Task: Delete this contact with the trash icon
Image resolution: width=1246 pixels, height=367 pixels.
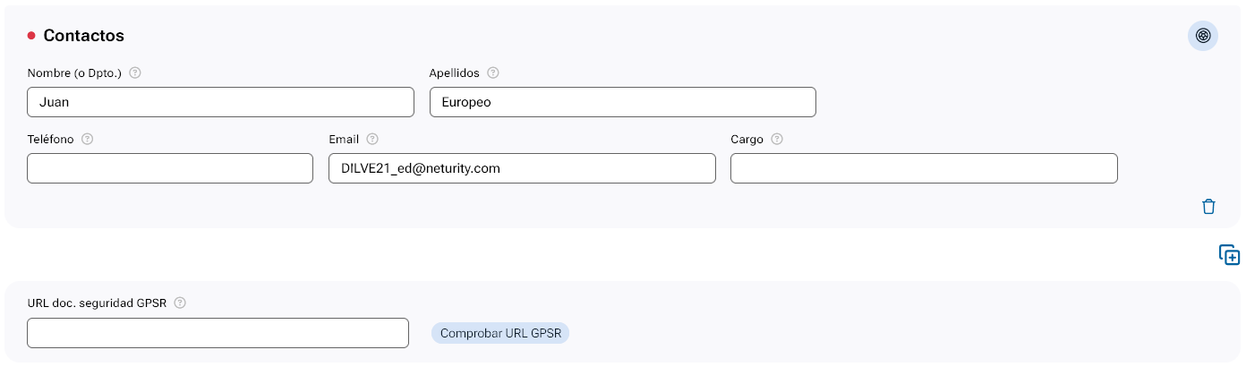Action: [1208, 207]
